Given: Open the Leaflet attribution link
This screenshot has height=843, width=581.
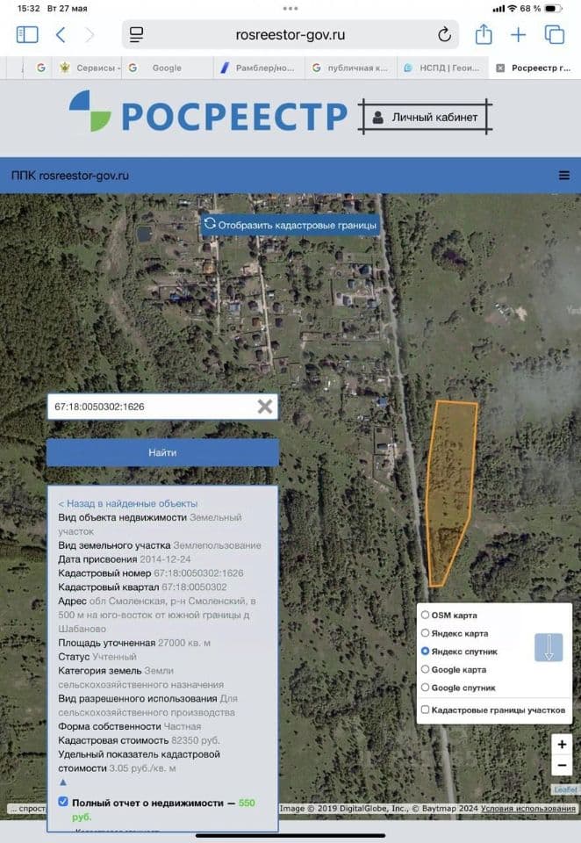Looking at the screenshot, I should tap(565, 789).
